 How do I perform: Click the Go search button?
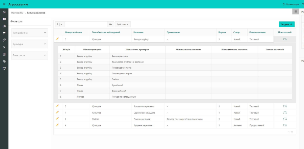click(x=110, y=24)
